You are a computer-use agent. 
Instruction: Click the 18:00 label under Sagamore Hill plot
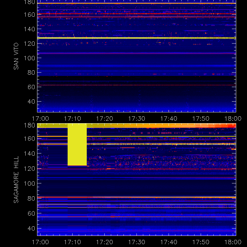point(233,242)
